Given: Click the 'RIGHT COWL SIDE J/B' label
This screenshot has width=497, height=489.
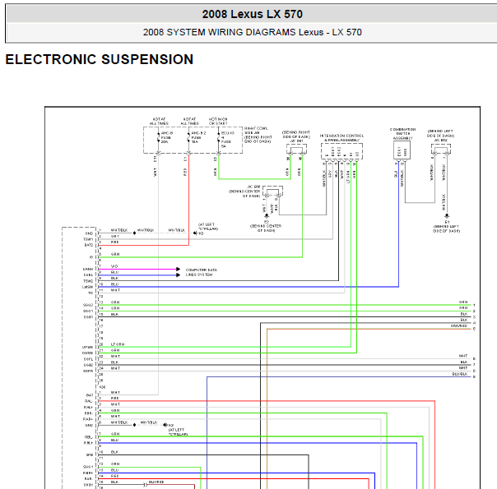Looking at the screenshot, I should pos(258,135).
